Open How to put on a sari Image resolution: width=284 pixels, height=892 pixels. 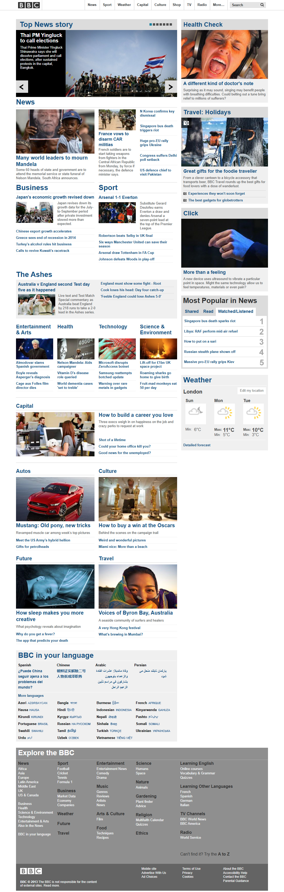tap(200, 342)
